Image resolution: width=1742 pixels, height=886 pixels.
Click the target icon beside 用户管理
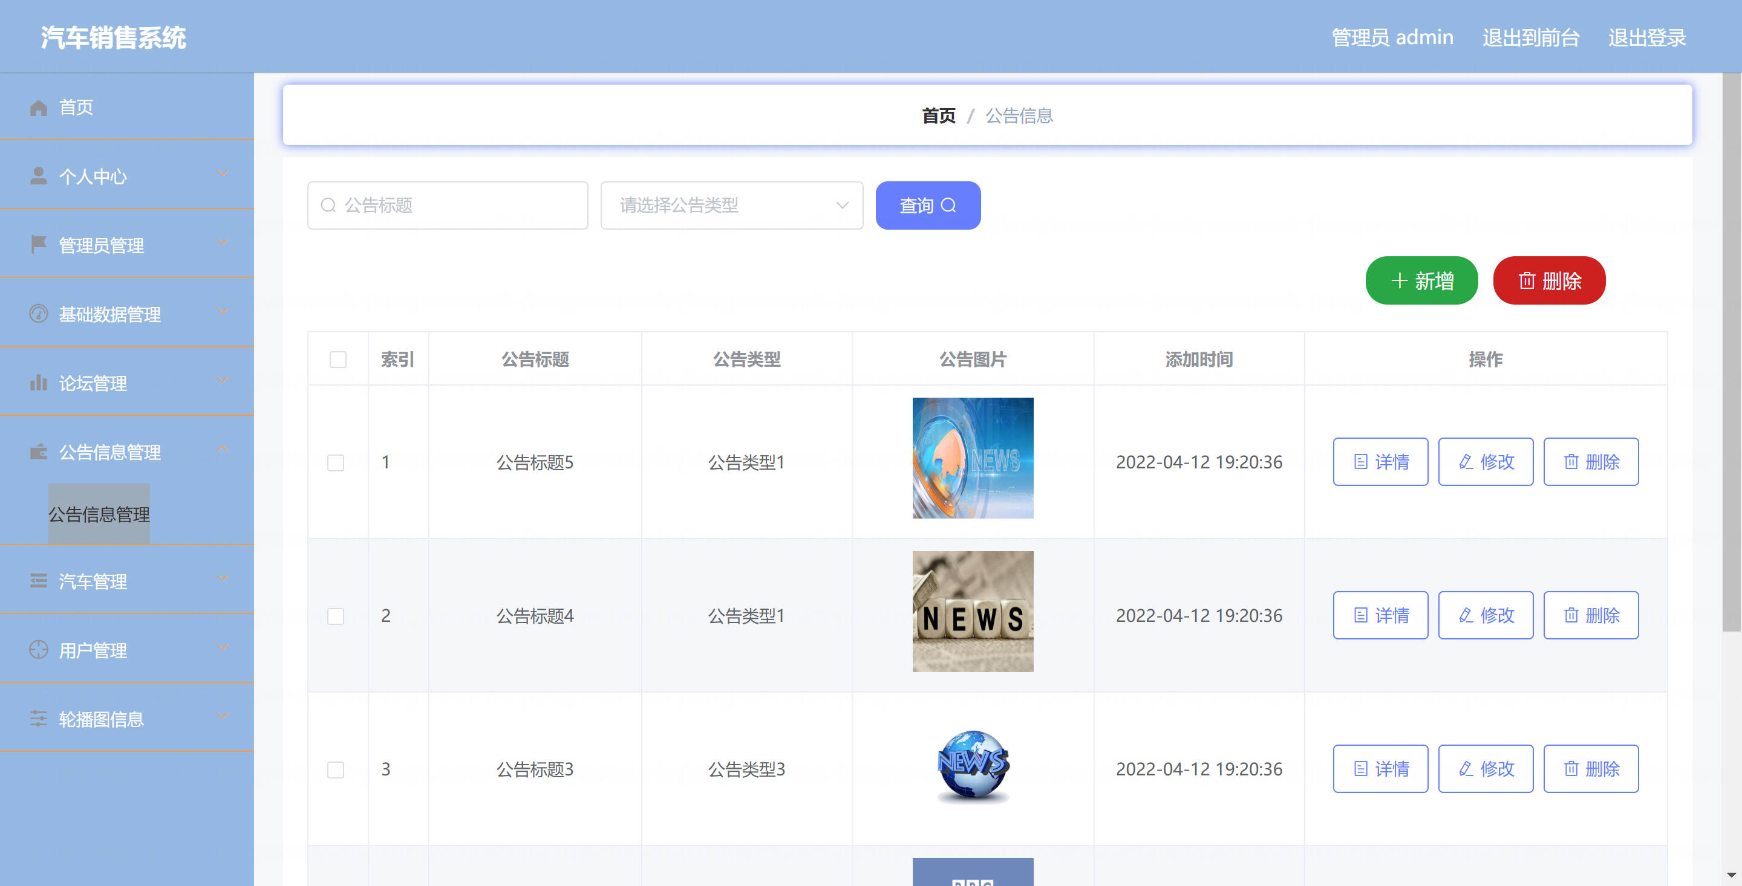click(x=39, y=650)
